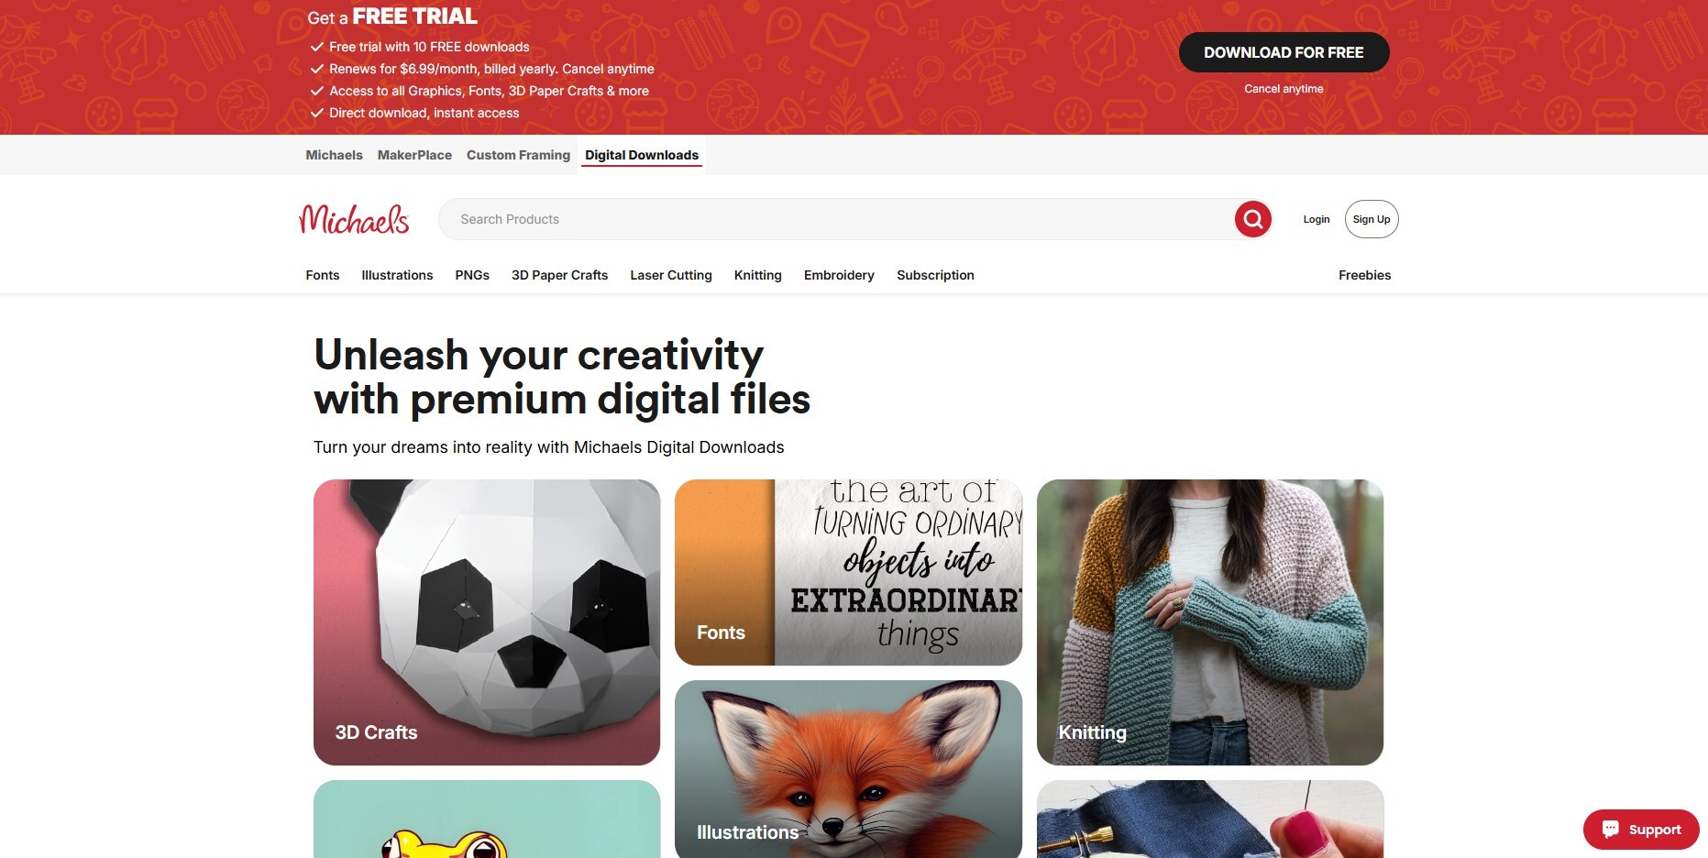The width and height of the screenshot is (1708, 858).
Task: Open the Illustrations fox tile
Action: [x=848, y=769]
